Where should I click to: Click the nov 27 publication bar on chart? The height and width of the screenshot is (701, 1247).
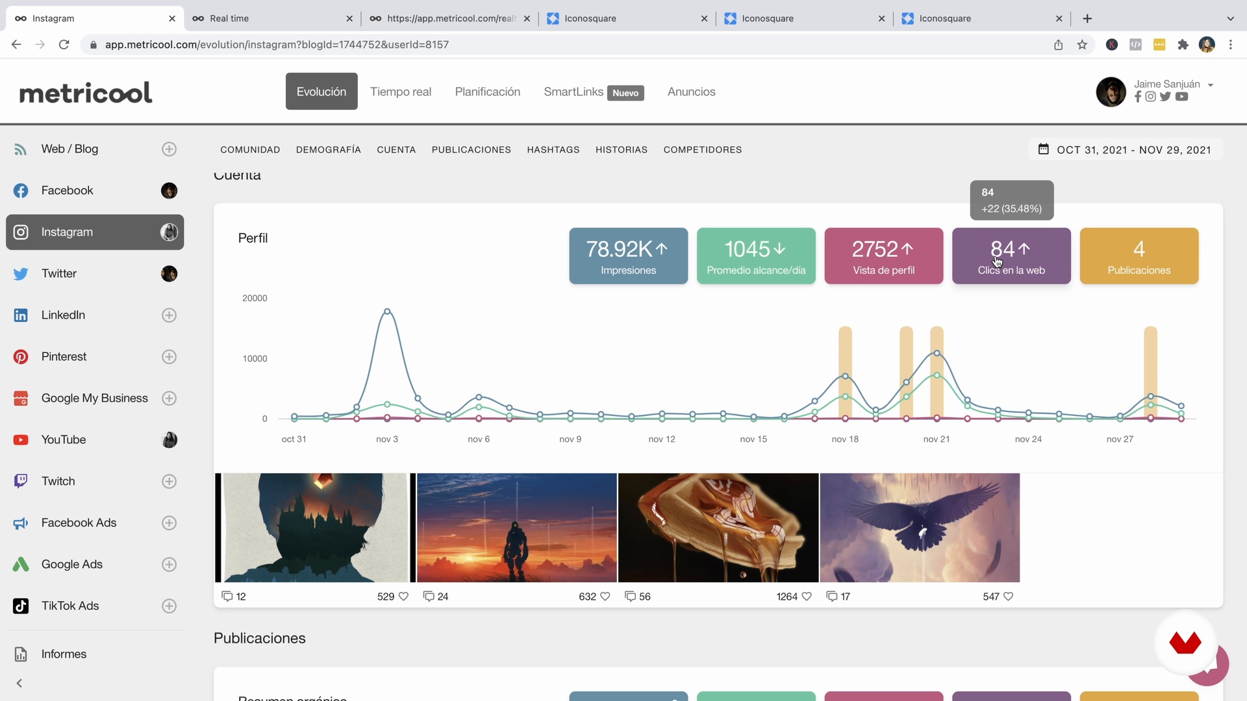(x=1150, y=373)
